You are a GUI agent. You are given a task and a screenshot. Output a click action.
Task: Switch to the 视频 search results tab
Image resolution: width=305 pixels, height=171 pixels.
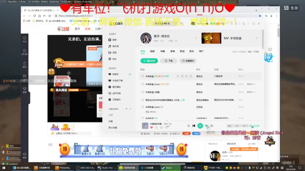tap(152, 51)
